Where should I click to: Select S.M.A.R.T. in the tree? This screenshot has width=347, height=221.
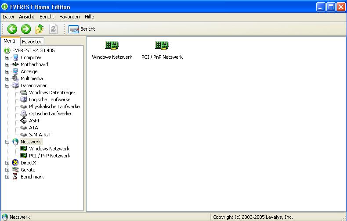click(x=40, y=135)
